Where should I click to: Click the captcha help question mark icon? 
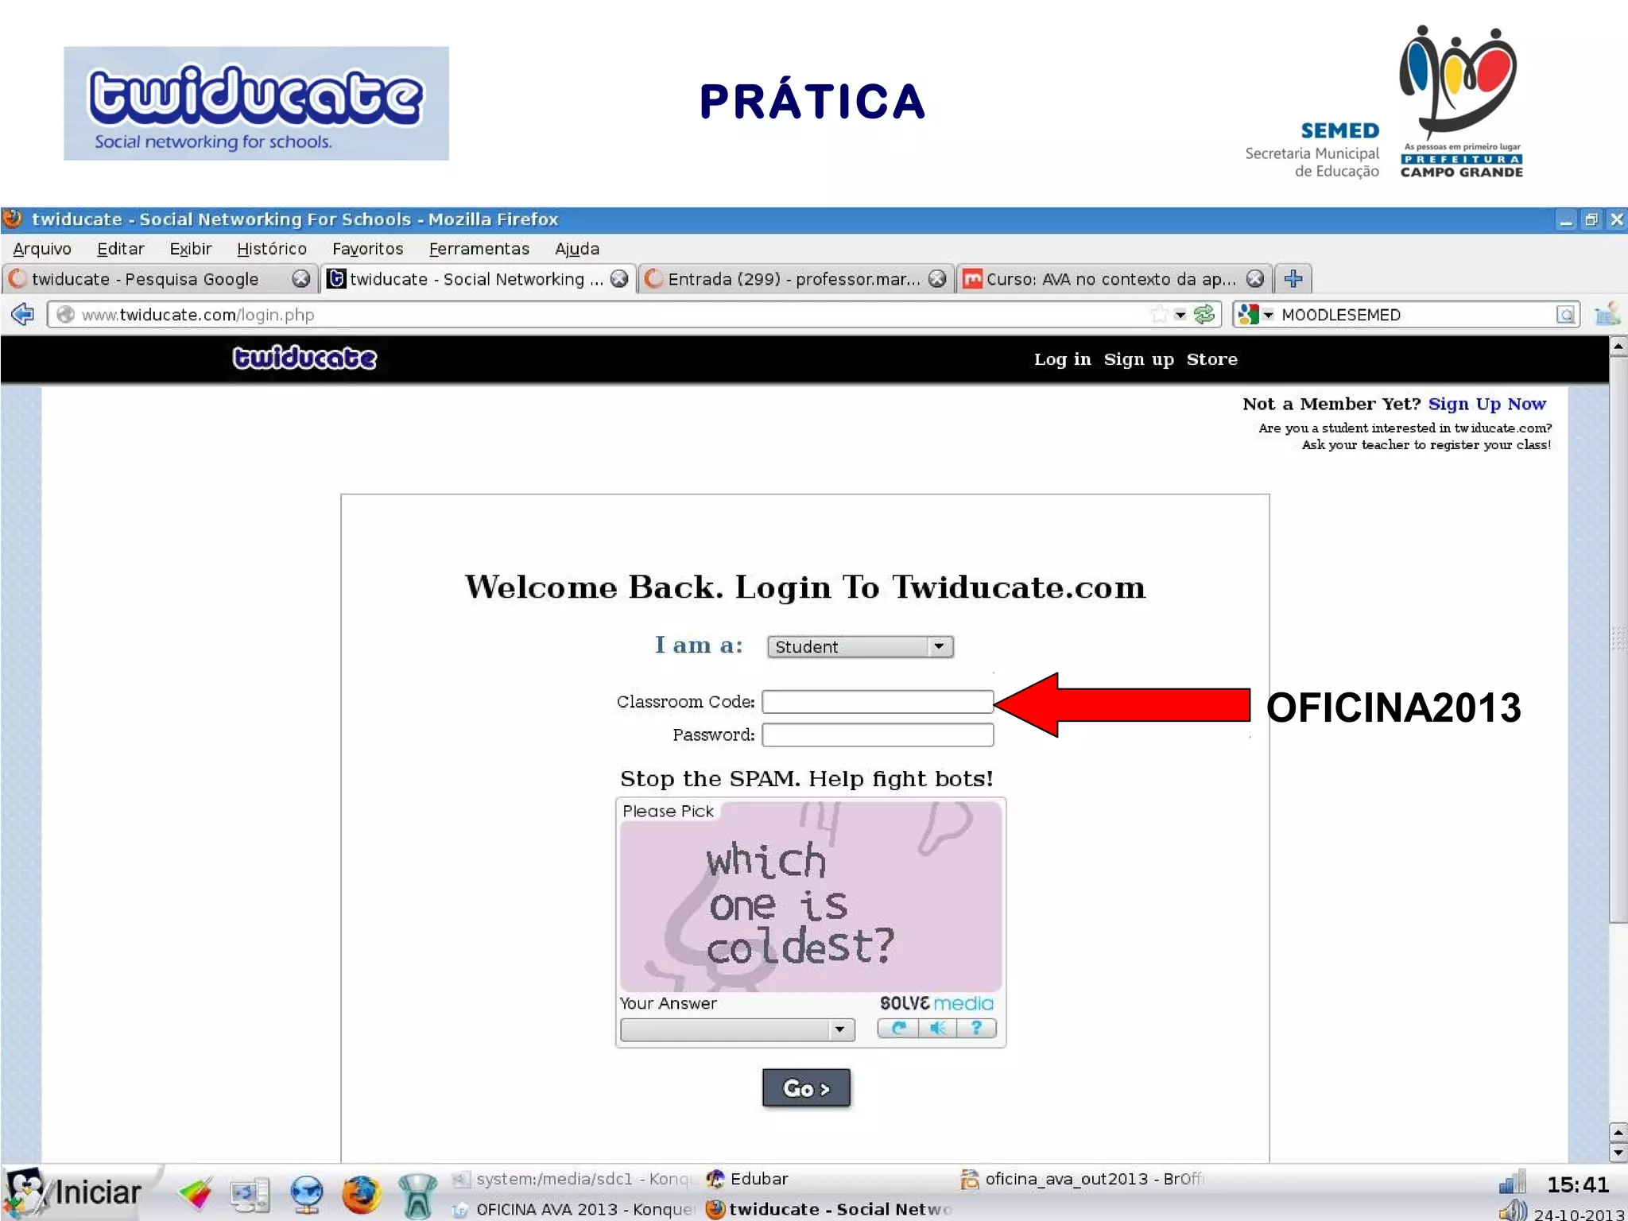point(976,1029)
